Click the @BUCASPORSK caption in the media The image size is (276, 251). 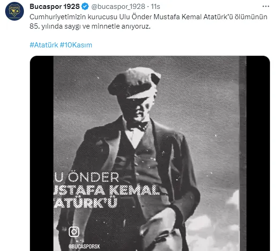pos(84,246)
